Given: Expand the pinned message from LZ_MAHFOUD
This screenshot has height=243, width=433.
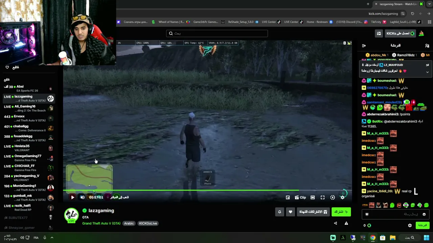Looking at the screenshot, I should 427,72.
